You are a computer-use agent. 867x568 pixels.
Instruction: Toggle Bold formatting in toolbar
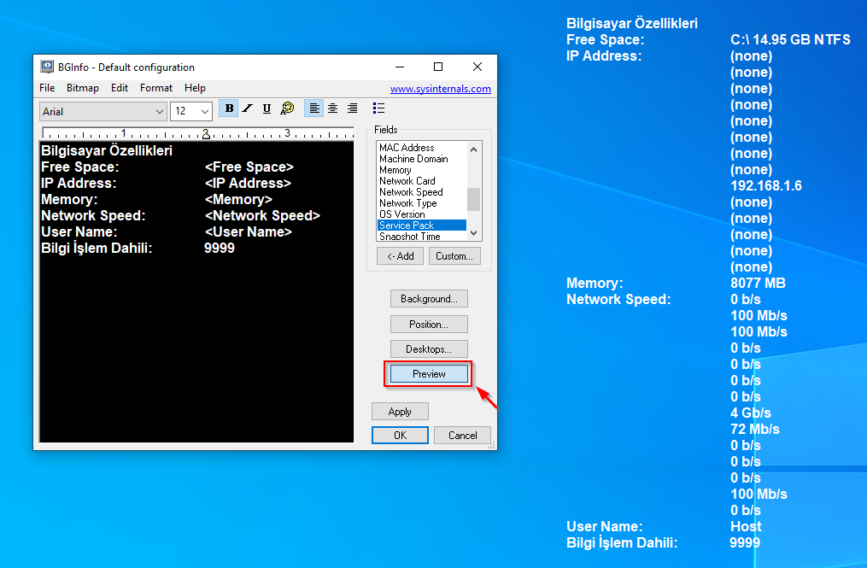point(229,108)
